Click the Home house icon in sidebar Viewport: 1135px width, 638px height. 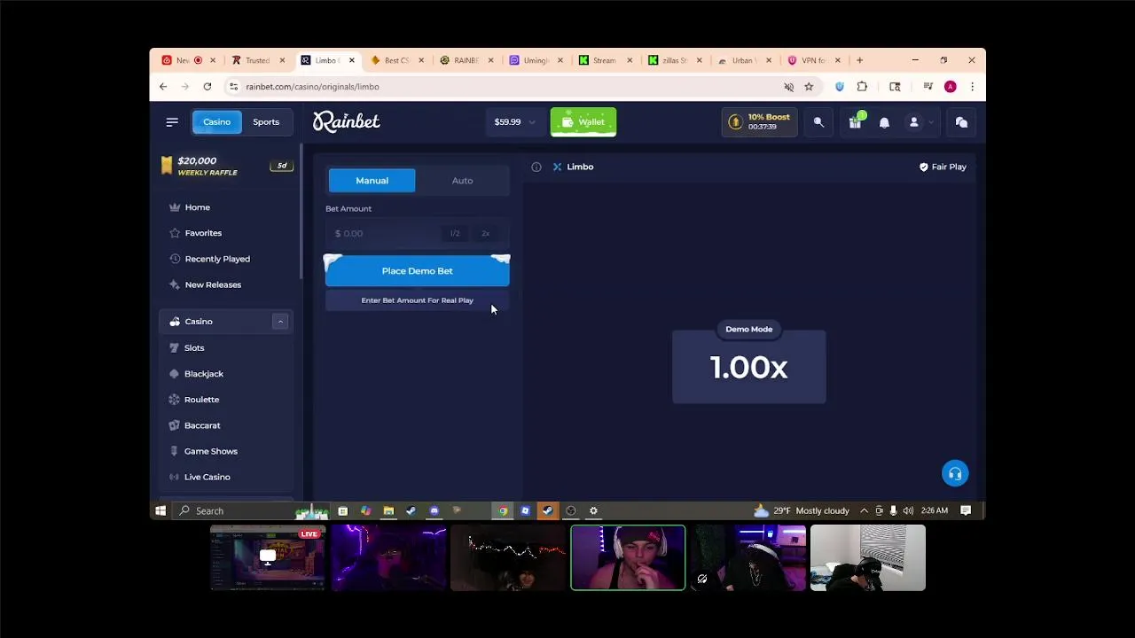tap(175, 207)
